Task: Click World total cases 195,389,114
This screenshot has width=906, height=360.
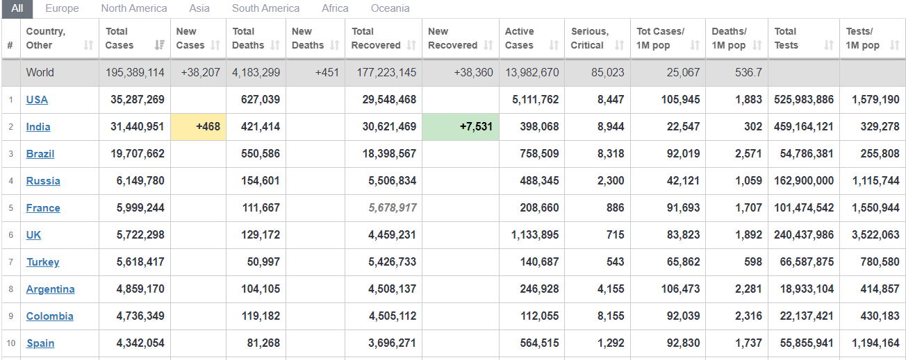Action: click(x=135, y=72)
